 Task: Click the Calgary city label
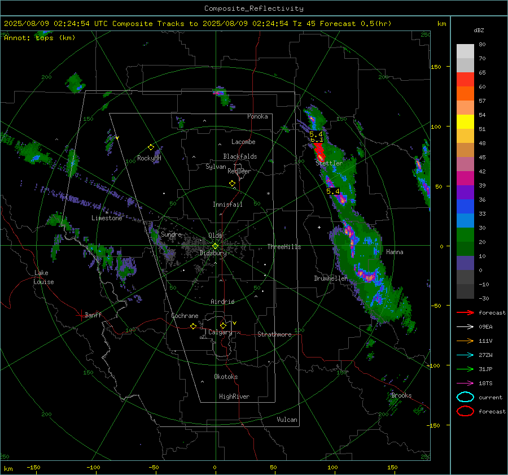(x=220, y=332)
